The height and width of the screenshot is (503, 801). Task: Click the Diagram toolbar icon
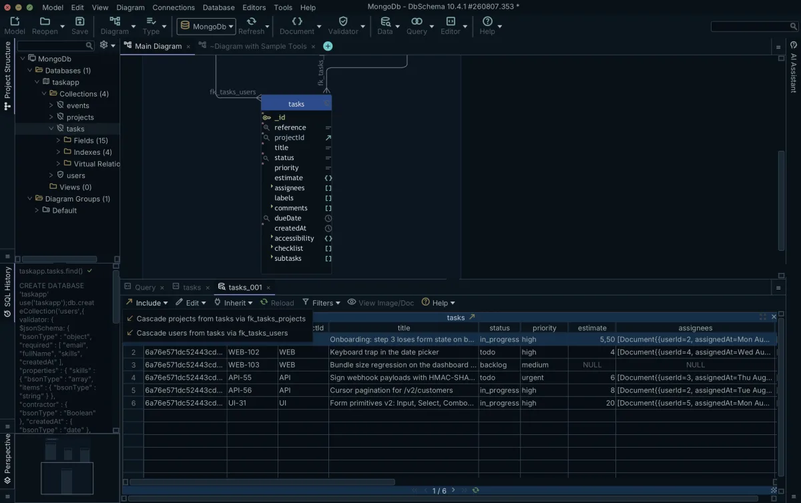coord(115,21)
